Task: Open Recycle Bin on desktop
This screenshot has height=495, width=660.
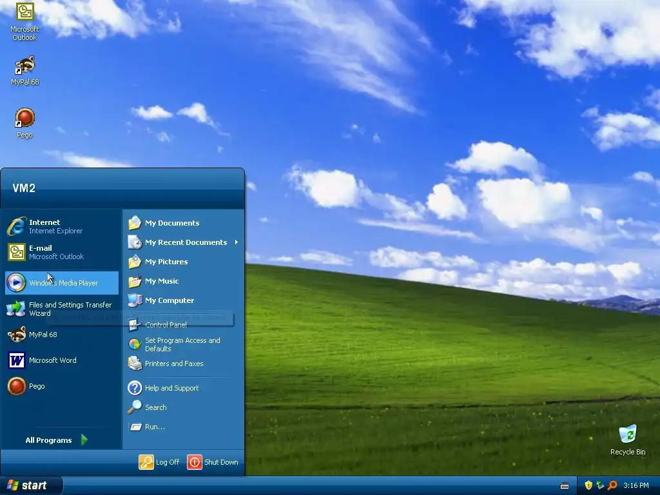Action: (628, 440)
